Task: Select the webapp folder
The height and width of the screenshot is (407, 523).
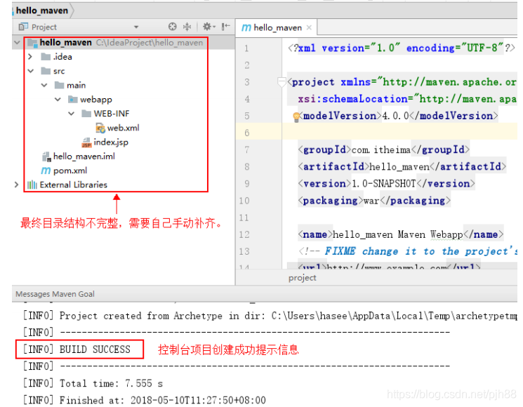Action: click(96, 100)
